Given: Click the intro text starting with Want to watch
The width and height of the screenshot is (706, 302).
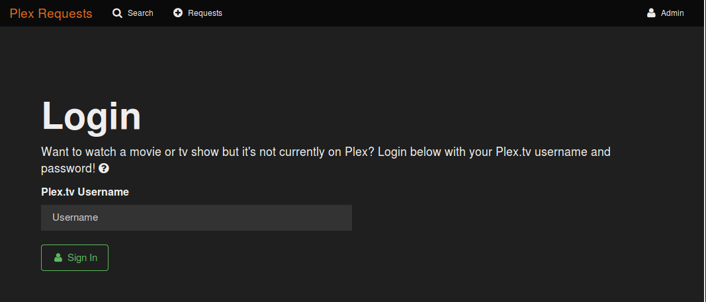Looking at the screenshot, I should click(x=326, y=160).
